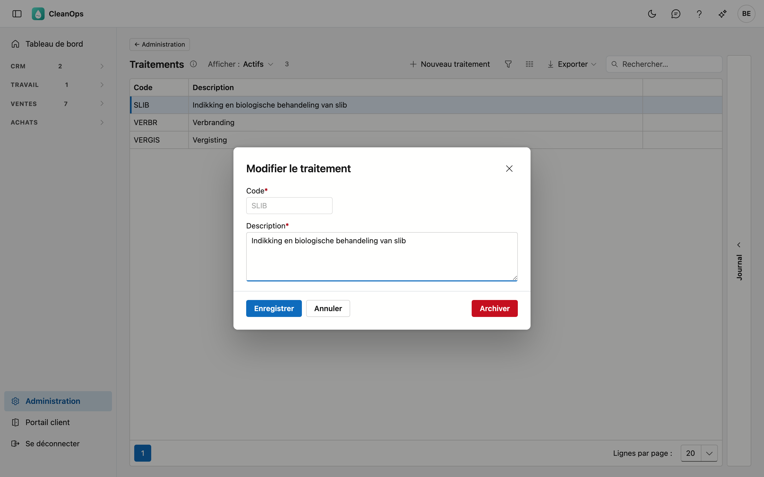The image size is (764, 477).
Task: Click the Rechercher search field
Action: point(664,64)
